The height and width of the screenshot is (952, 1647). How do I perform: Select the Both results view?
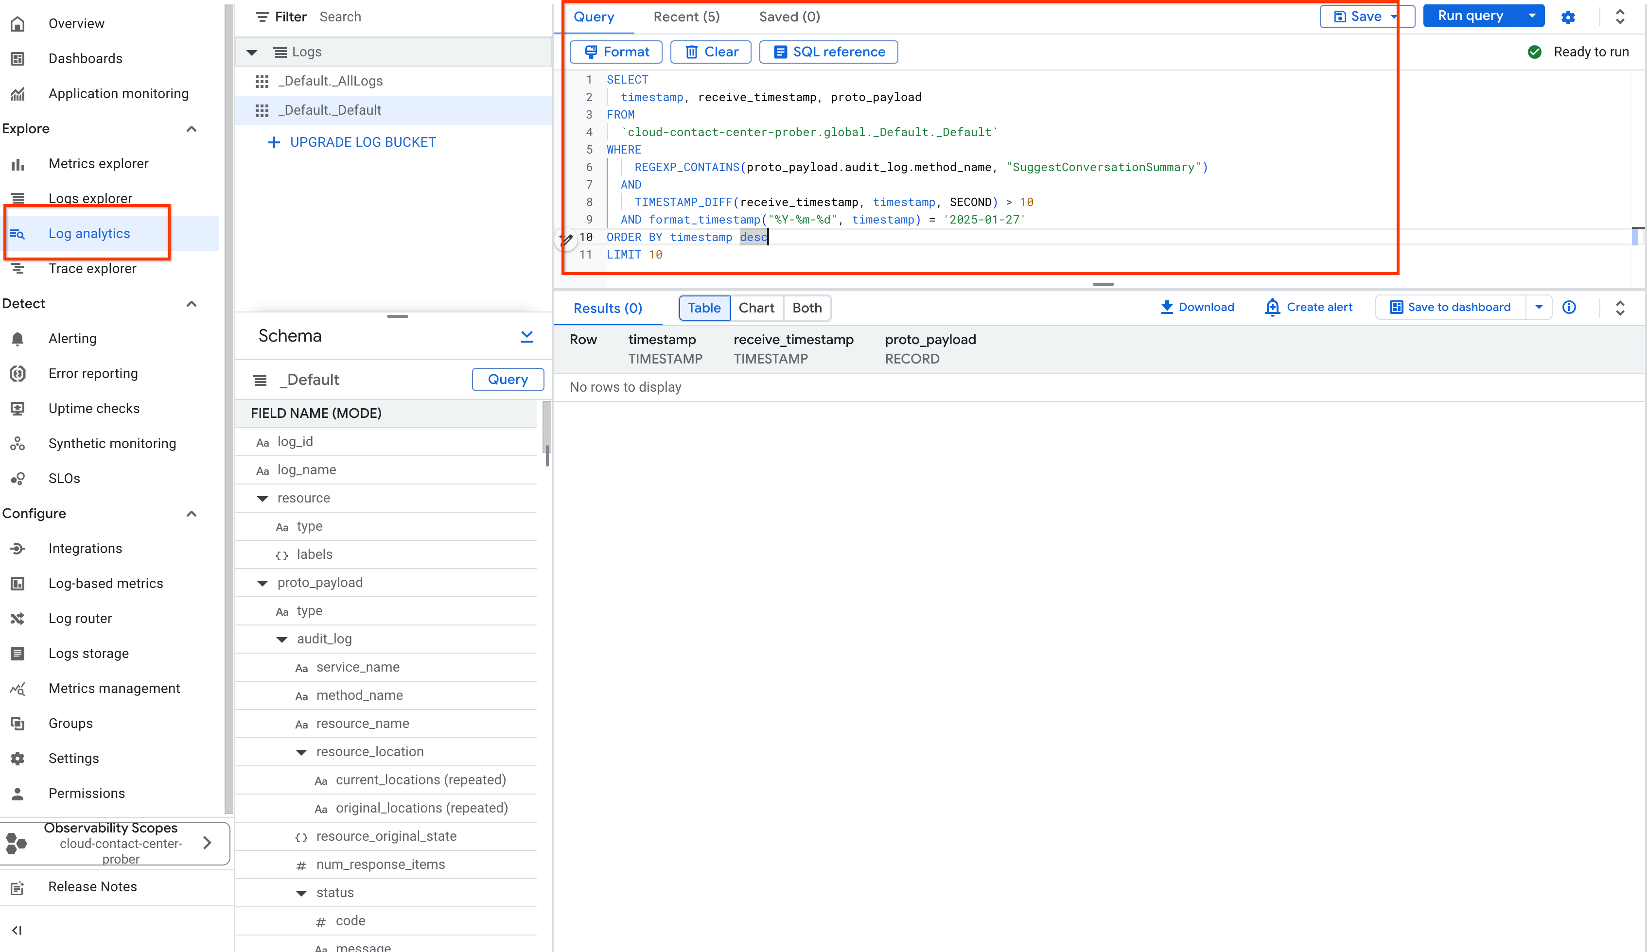click(x=806, y=308)
